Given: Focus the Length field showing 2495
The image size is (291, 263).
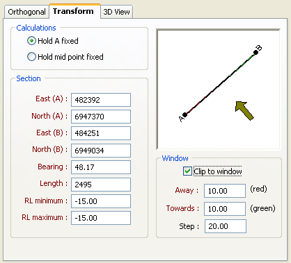Looking at the screenshot, I should [101, 185].
